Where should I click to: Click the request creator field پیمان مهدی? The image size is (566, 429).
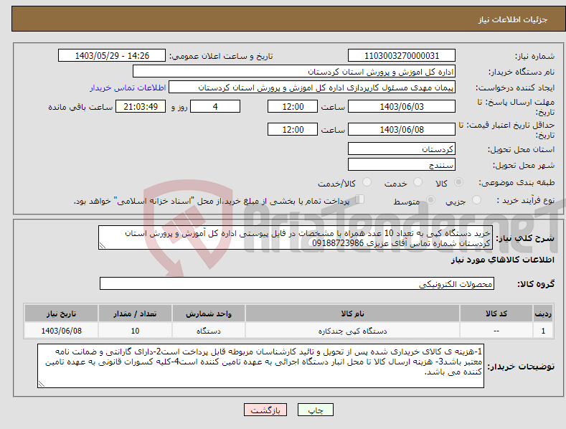312,88
